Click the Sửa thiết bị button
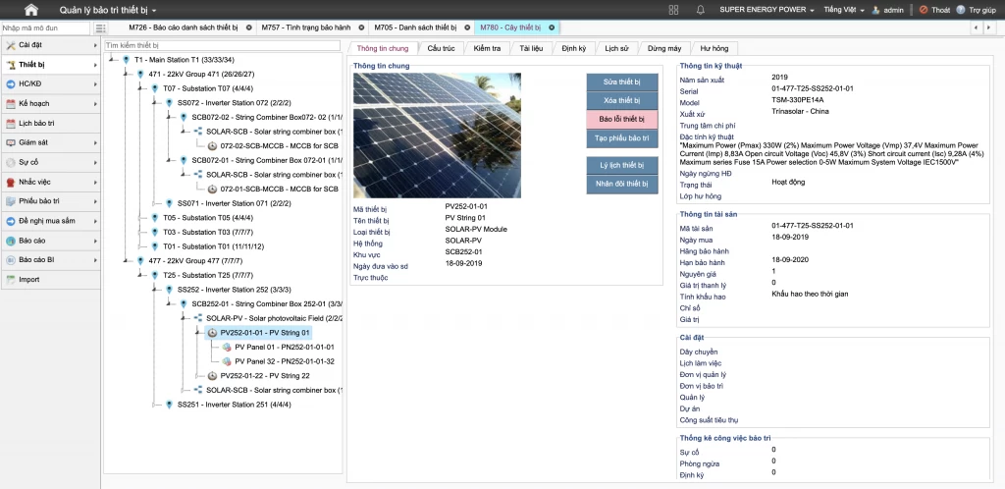Image resolution: width=1005 pixels, height=489 pixels. point(621,82)
